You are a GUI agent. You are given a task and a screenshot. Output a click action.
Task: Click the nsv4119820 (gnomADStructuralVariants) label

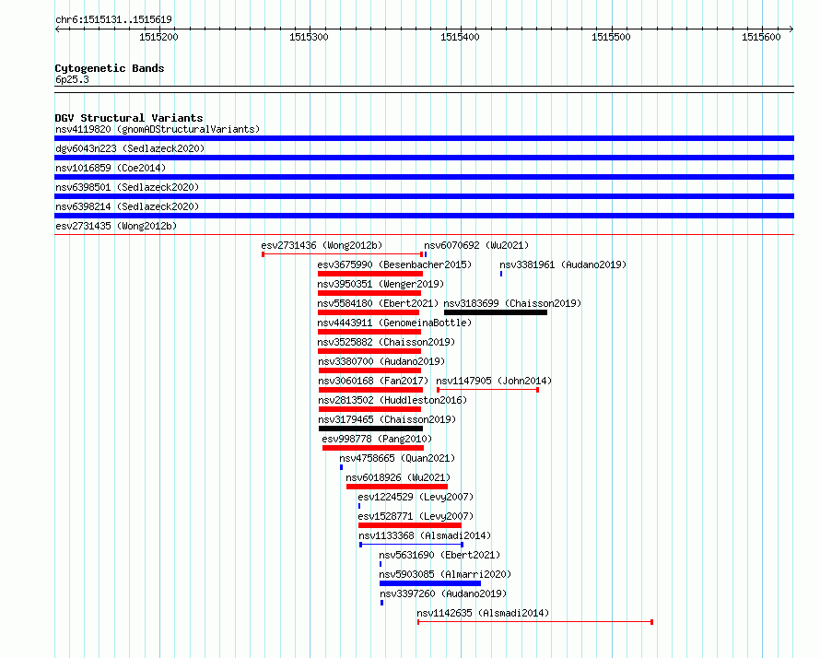[x=158, y=129]
